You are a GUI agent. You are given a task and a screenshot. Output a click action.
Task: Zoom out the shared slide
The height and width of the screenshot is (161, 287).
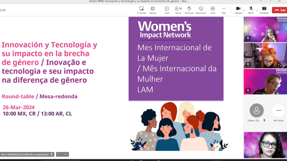(x=59, y=154)
